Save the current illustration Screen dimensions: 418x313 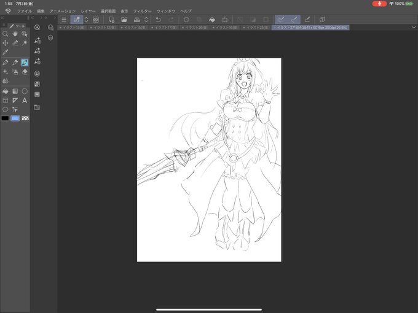click(x=136, y=20)
